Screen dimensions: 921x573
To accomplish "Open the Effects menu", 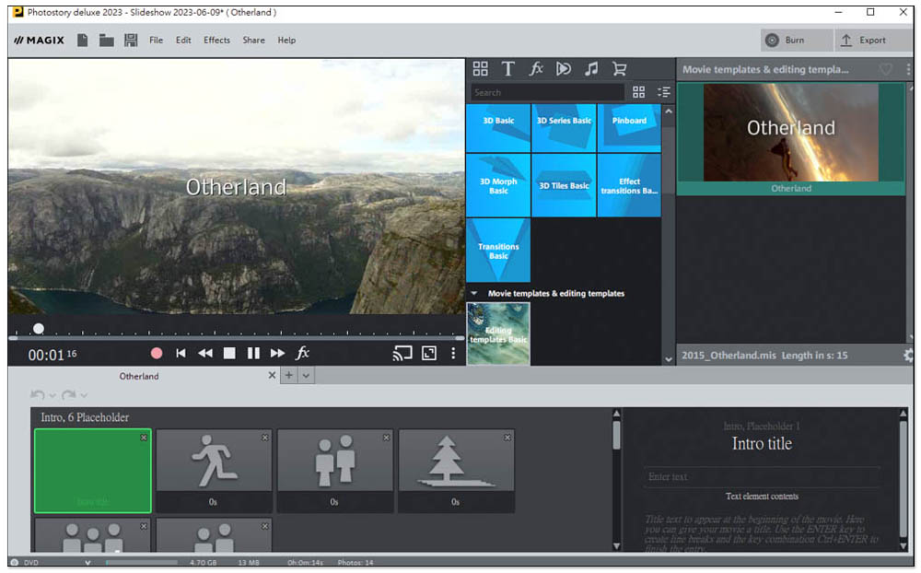I will [217, 41].
